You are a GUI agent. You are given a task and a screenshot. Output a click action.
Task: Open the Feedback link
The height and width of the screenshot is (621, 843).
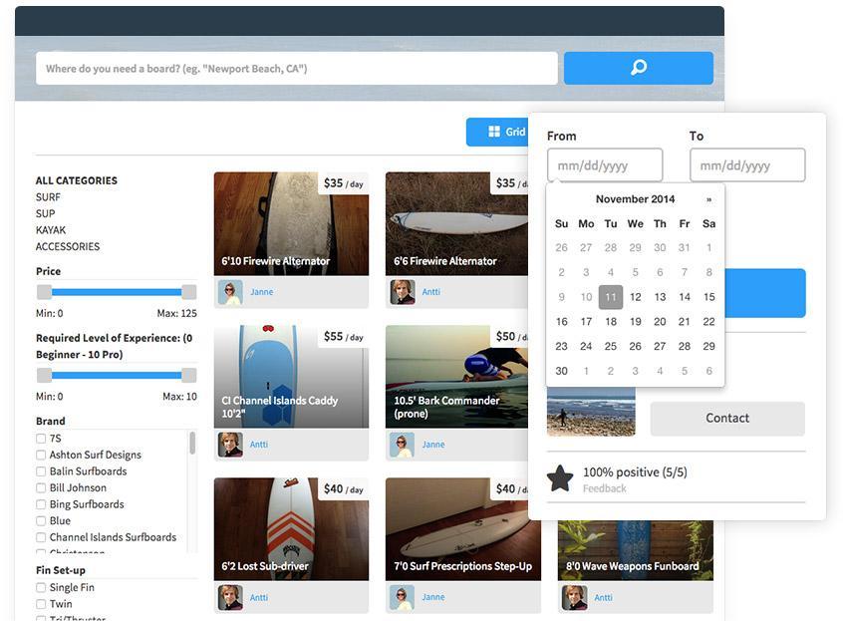click(604, 488)
